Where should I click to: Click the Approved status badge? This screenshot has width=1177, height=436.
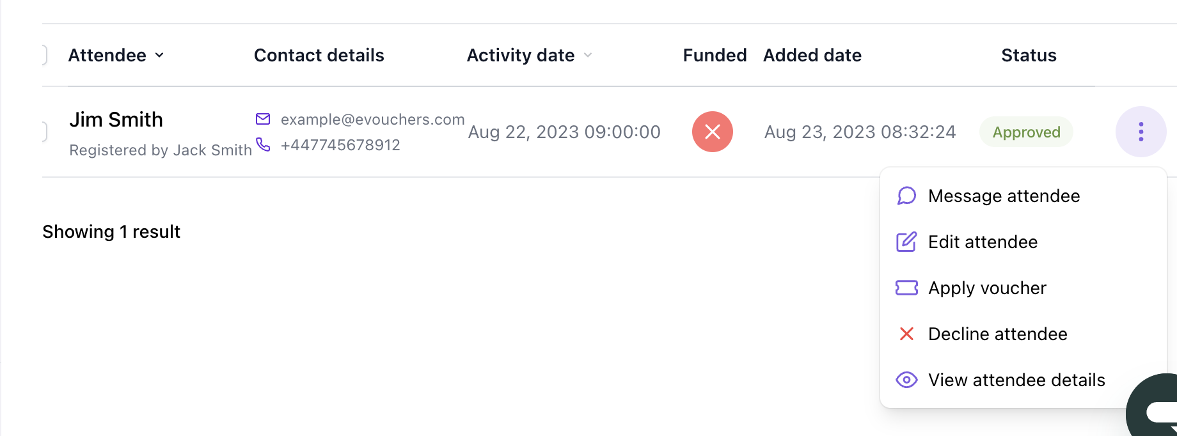(1026, 132)
